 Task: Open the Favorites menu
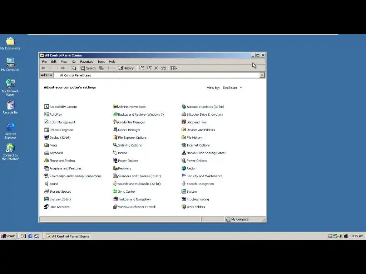pos(86,61)
